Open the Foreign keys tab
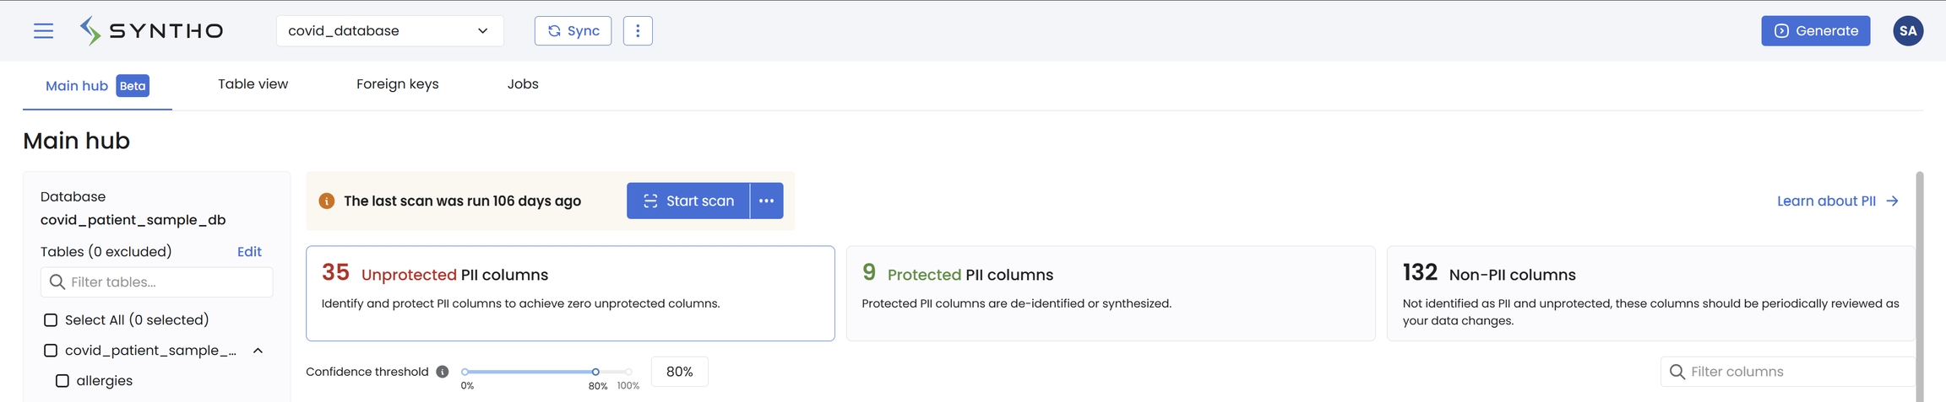The image size is (1946, 402). coord(397,84)
